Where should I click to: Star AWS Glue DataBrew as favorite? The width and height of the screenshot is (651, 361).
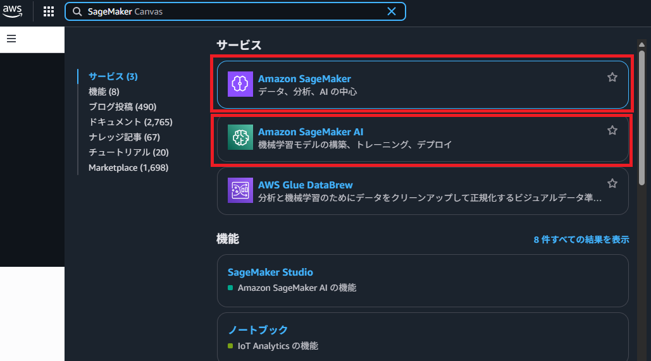[x=612, y=183]
